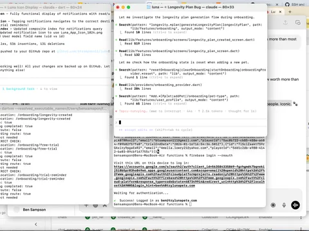Click the round record icon in chat composer
This screenshot has width=309, height=231.
click(x=273, y=205)
